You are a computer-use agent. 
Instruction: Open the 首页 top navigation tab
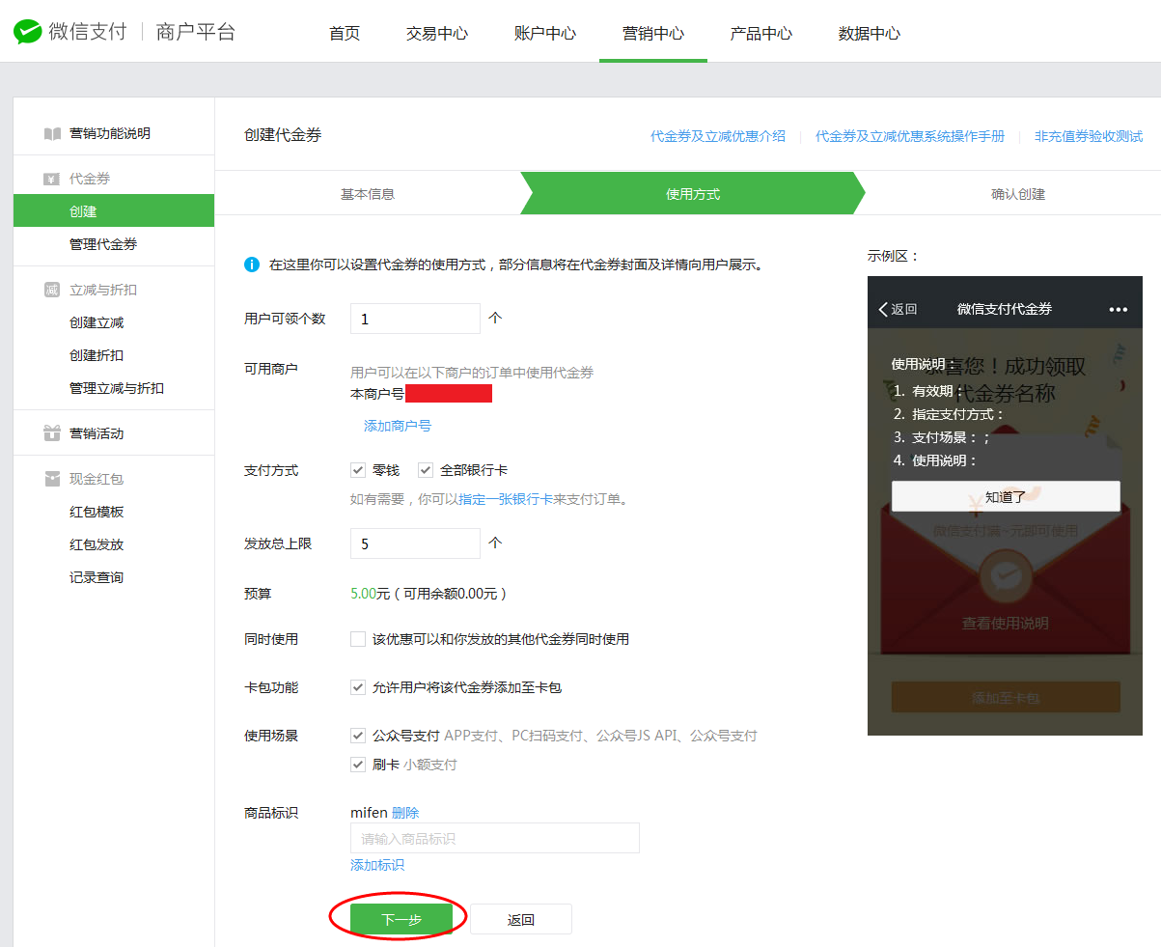coord(345,33)
